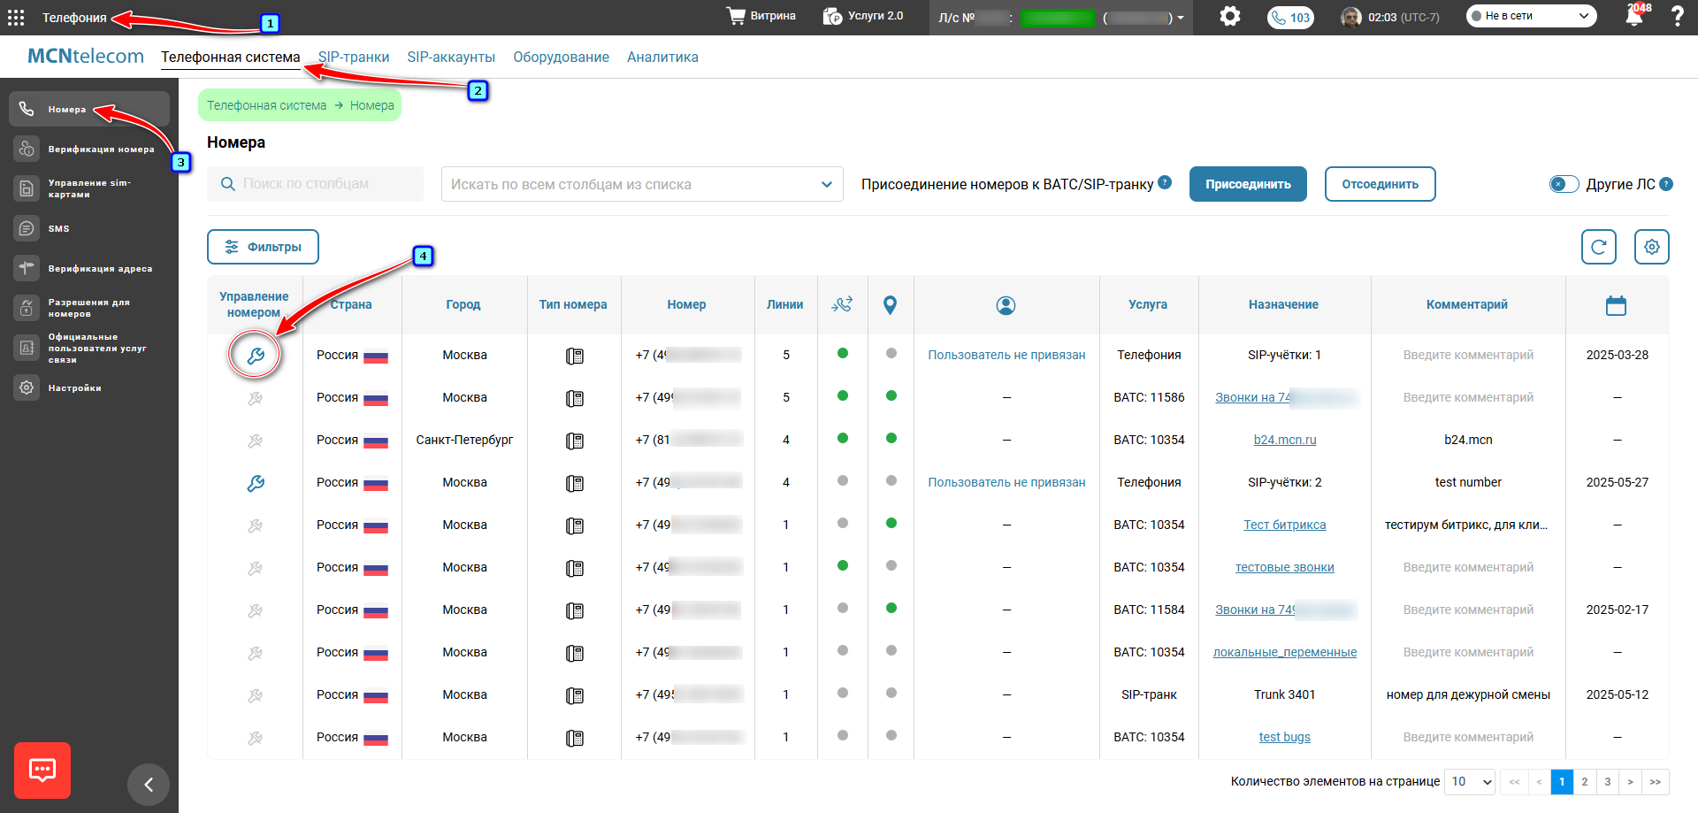The image size is (1698, 813).
Task: Switch to SIP-транки tab
Action: pos(354,58)
